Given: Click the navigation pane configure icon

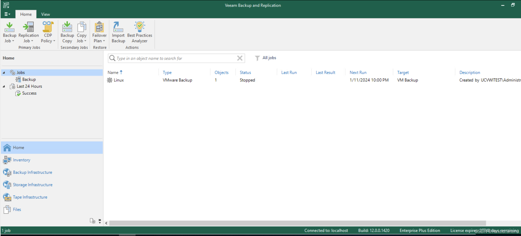Looking at the screenshot, I should 93,221.
